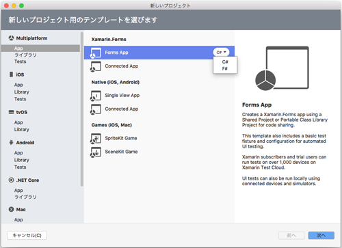The width and height of the screenshot is (342, 248).
Task: Select Connected App label under Native
Action: (x=122, y=109)
